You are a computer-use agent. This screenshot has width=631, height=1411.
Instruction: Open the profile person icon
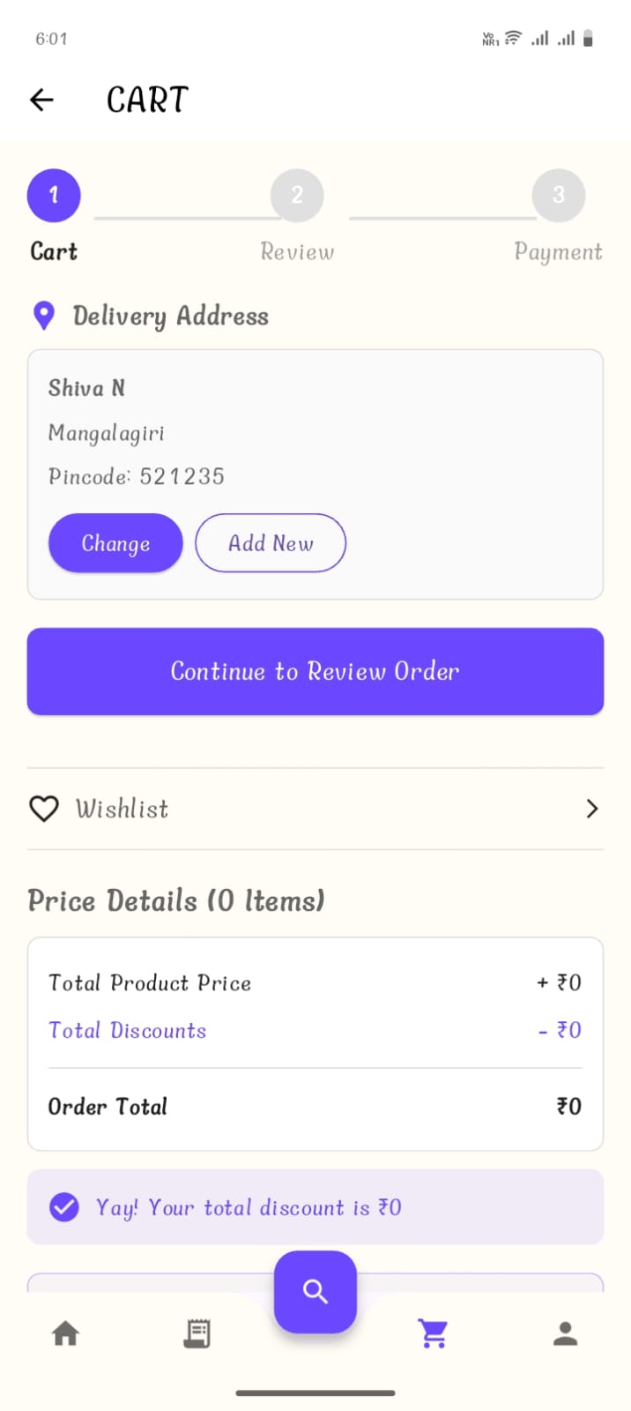pos(565,1333)
